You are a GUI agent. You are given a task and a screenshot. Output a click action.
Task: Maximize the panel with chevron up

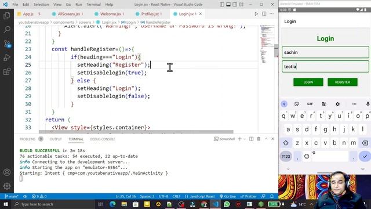[266, 139]
